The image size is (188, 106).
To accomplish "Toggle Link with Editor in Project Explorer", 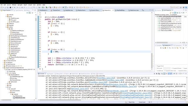I will click(x=30, y=13).
